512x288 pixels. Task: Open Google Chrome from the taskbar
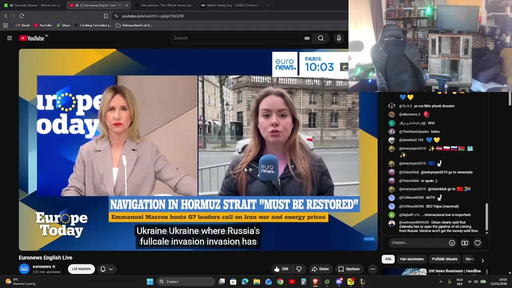(280, 282)
